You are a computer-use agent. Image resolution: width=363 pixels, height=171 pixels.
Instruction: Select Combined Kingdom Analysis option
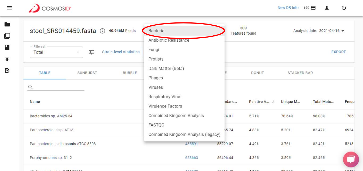(x=184, y=116)
